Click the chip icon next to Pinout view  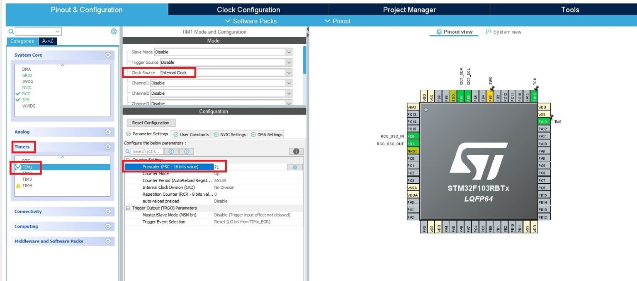(x=439, y=31)
